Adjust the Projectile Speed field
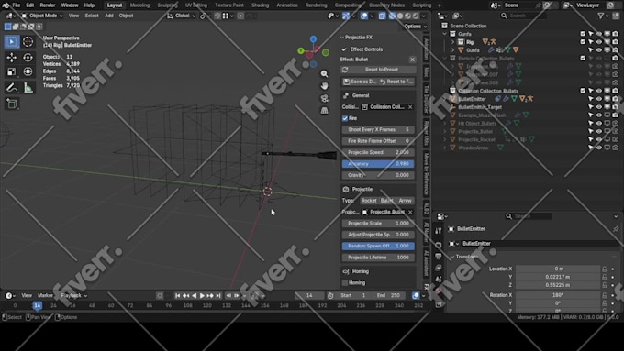 pyautogui.click(x=378, y=153)
